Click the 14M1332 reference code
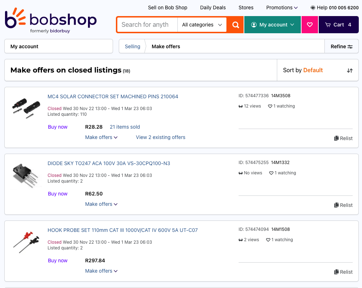This screenshot has height=288, width=362. click(280, 163)
